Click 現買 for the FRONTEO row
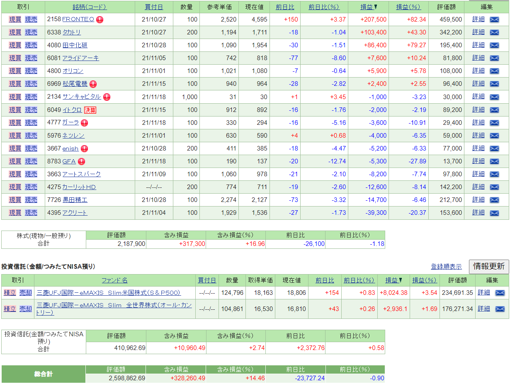Viewport: 510px width, 384px height. click(x=15, y=19)
